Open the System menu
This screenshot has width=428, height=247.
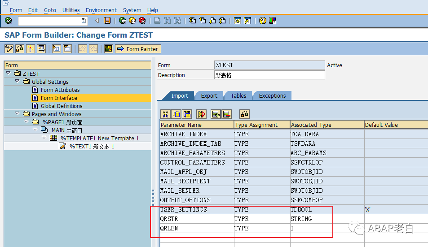[132, 10]
